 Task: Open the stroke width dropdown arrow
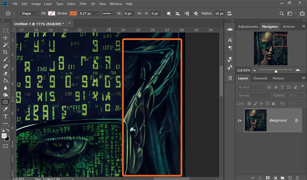(98, 14)
